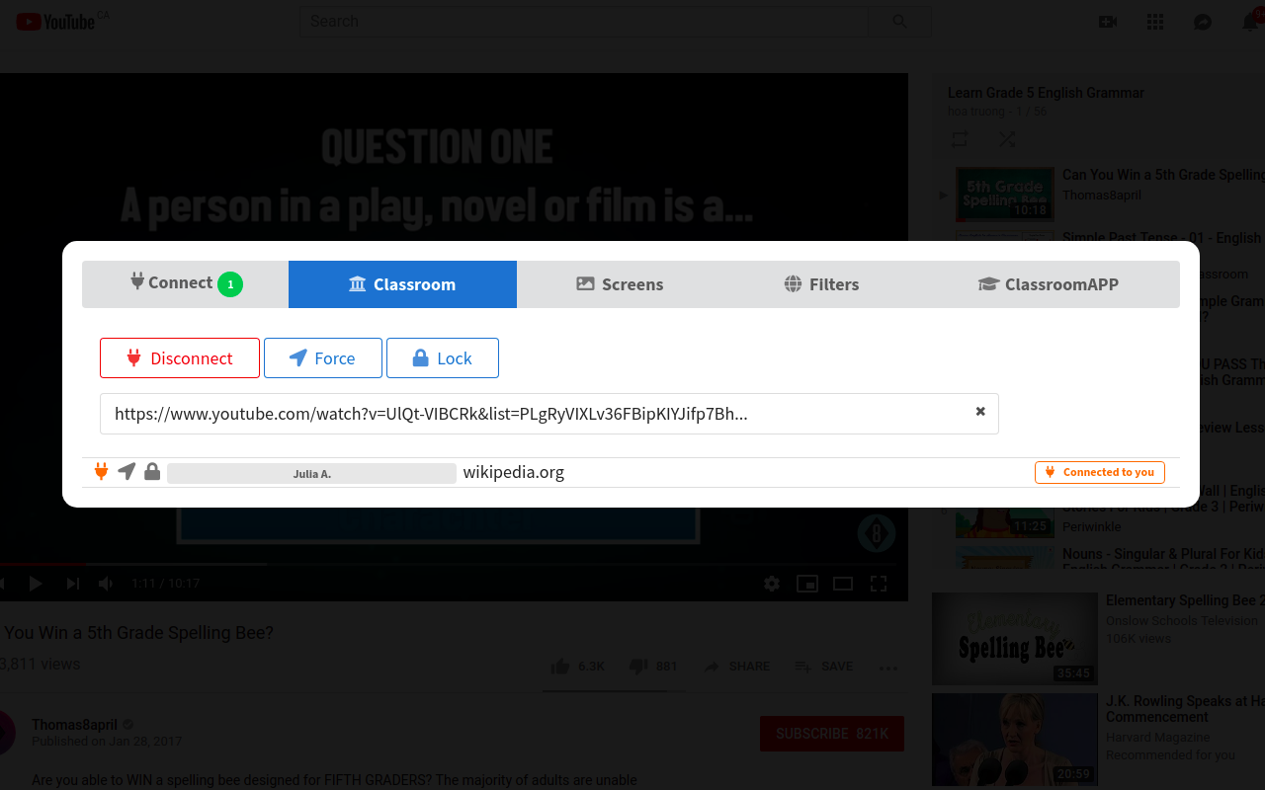1265x790 pixels.
Task: Open the Elementary Spelling Bee video thumbnail
Action: pos(1015,639)
